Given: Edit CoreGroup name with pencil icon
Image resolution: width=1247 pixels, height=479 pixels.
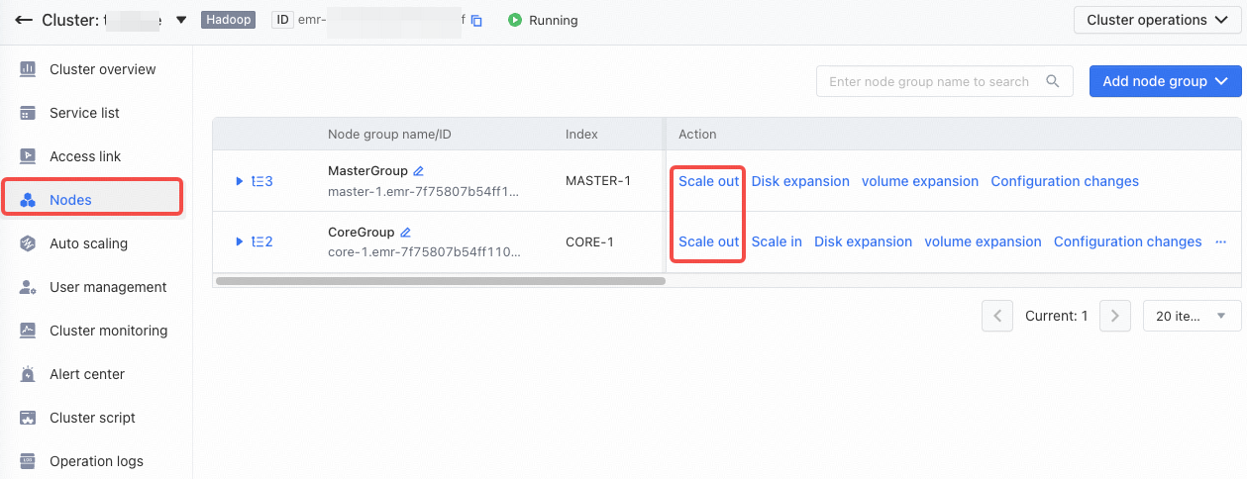Looking at the screenshot, I should [x=405, y=233].
